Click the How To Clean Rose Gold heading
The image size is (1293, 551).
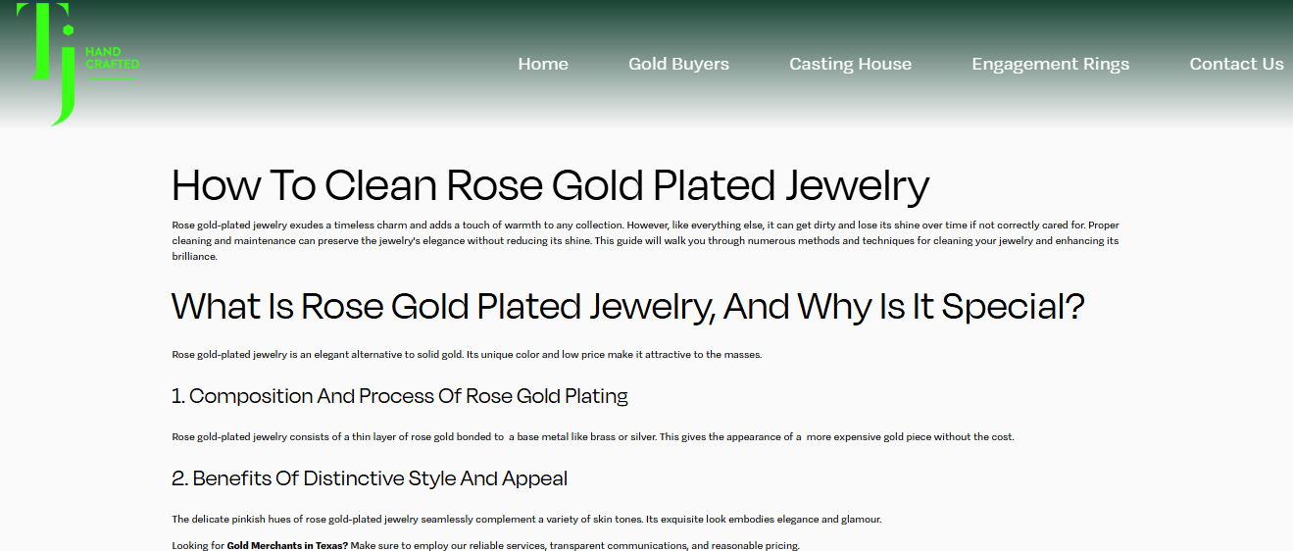(550, 185)
